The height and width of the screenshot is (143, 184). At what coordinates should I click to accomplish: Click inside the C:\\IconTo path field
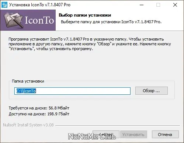(72, 91)
